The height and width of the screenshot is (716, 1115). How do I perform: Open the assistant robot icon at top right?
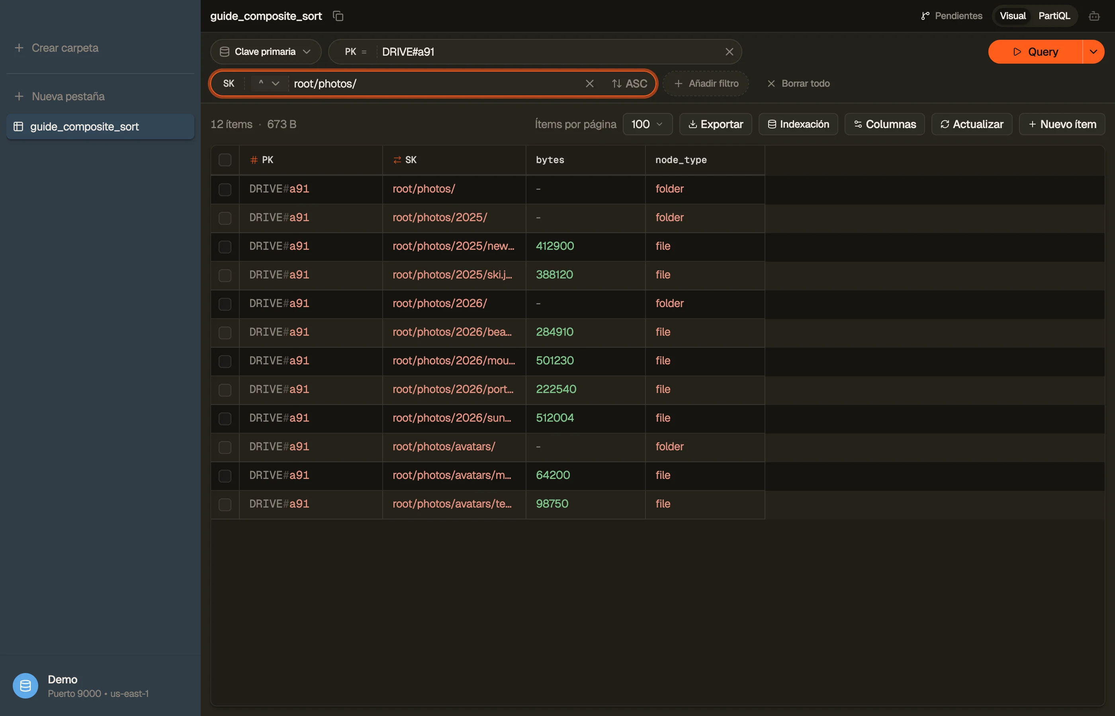[x=1094, y=16]
